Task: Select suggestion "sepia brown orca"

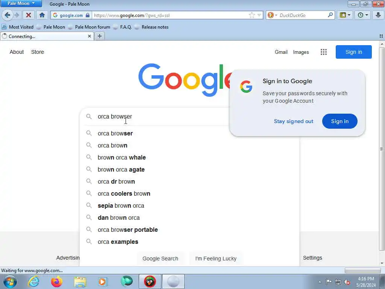Action: click(x=189, y=206)
